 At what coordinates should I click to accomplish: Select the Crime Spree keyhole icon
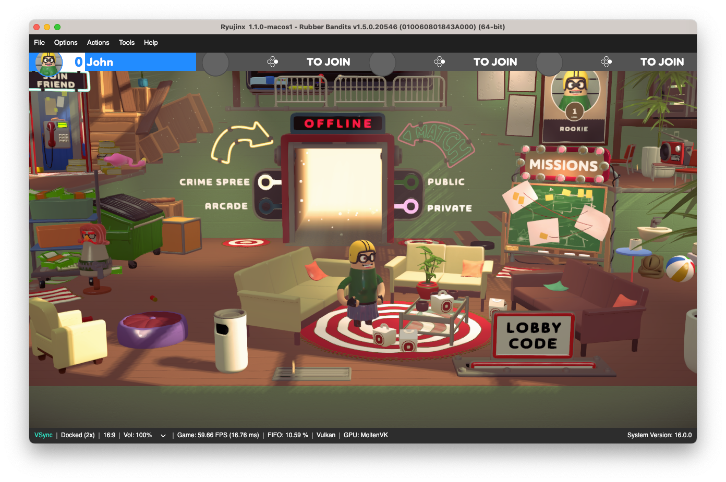coord(266,182)
